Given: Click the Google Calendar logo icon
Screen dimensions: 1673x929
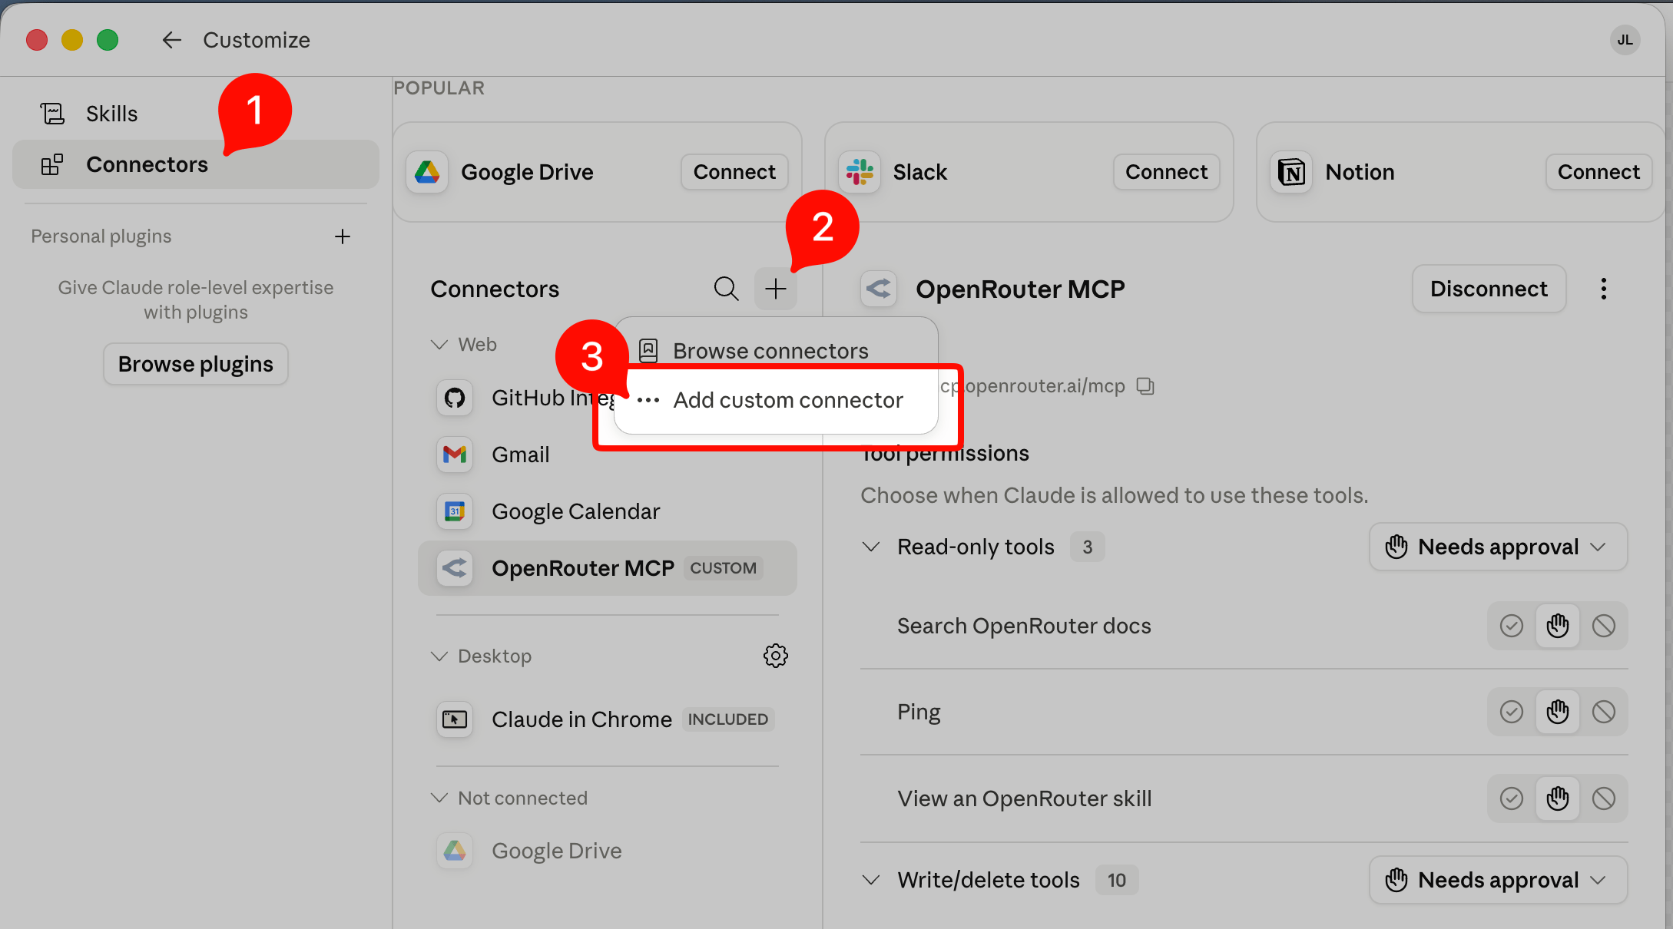Looking at the screenshot, I should [x=455, y=511].
